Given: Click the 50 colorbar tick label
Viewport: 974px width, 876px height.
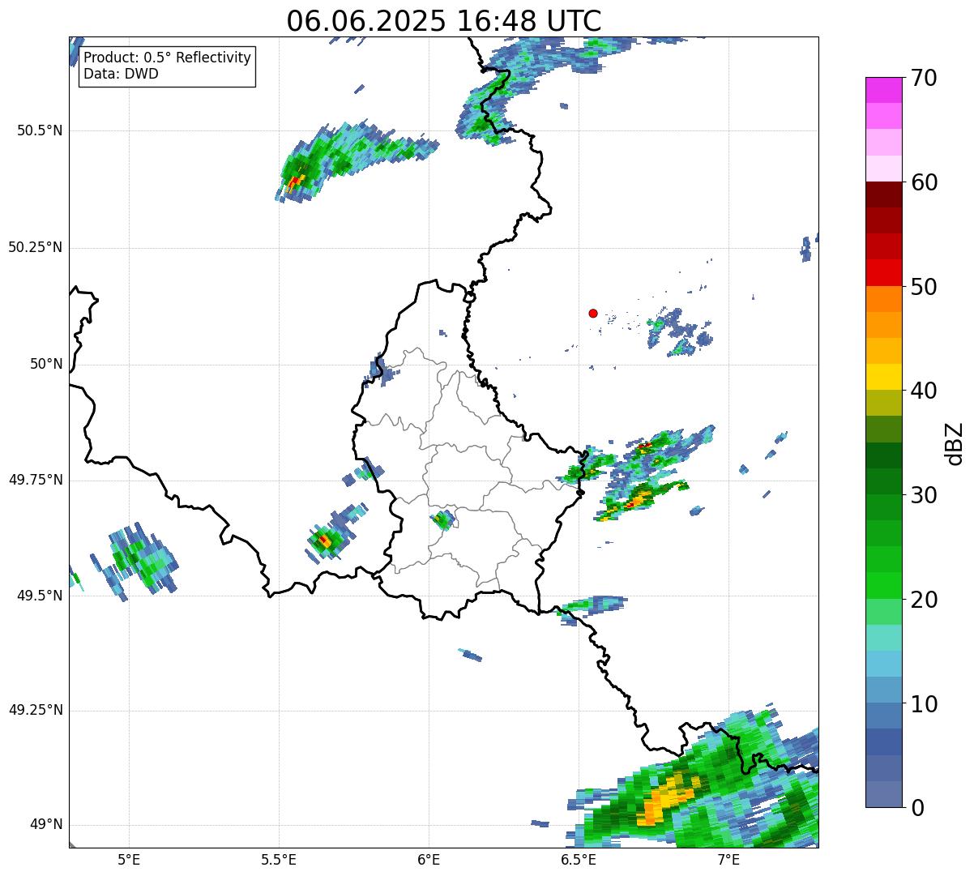Looking at the screenshot, I should pyautogui.click(x=924, y=287).
